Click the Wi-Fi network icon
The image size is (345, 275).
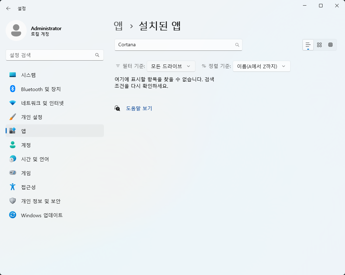coord(13,103)
